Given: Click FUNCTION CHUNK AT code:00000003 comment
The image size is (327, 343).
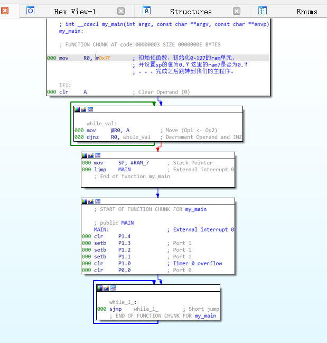Looking at the screenshot, I should click(x=140, y=44).
